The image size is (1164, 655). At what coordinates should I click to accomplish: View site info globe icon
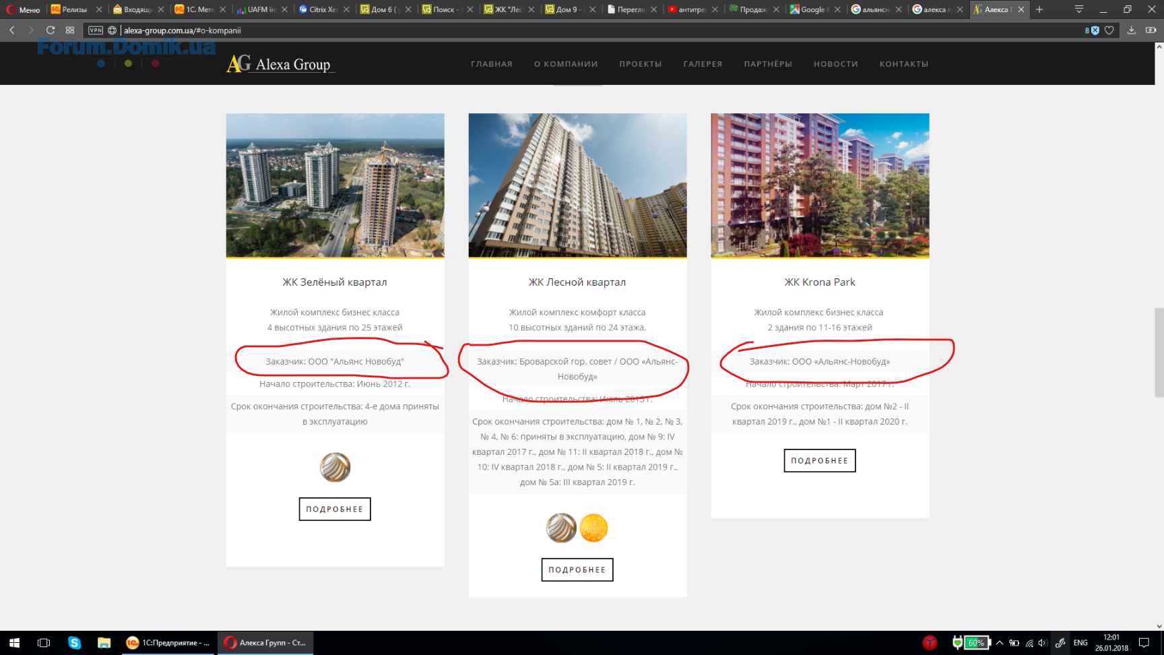[x=112, y=30]
